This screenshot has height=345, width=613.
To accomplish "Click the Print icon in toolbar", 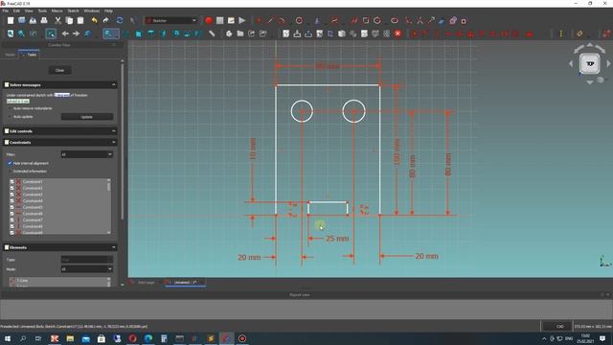I will [44, 21].
